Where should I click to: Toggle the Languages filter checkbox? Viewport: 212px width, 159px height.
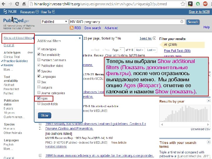[x=39, y=76]
